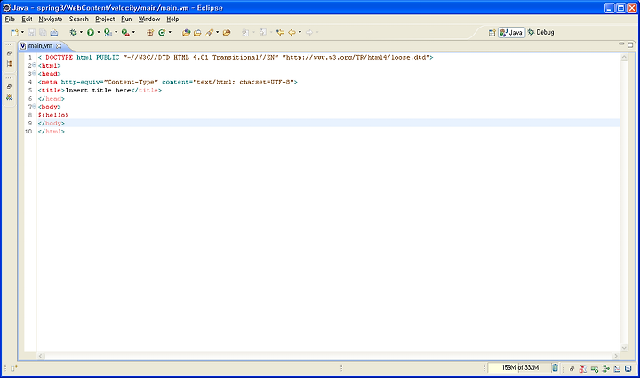Screen dimensions: 640x378
Task: Collapse the head tag fold on line 3
Action: 35,73
